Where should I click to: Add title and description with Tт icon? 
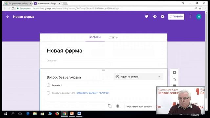pos(174,79)
